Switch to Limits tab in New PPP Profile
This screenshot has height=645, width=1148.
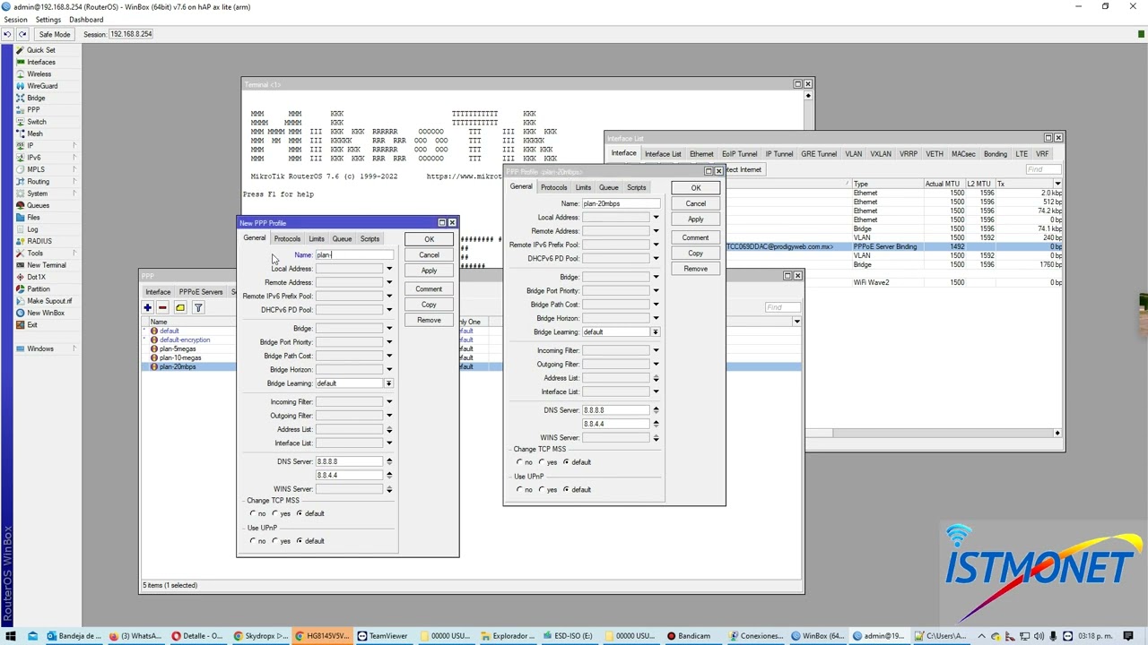click(317, 239)
